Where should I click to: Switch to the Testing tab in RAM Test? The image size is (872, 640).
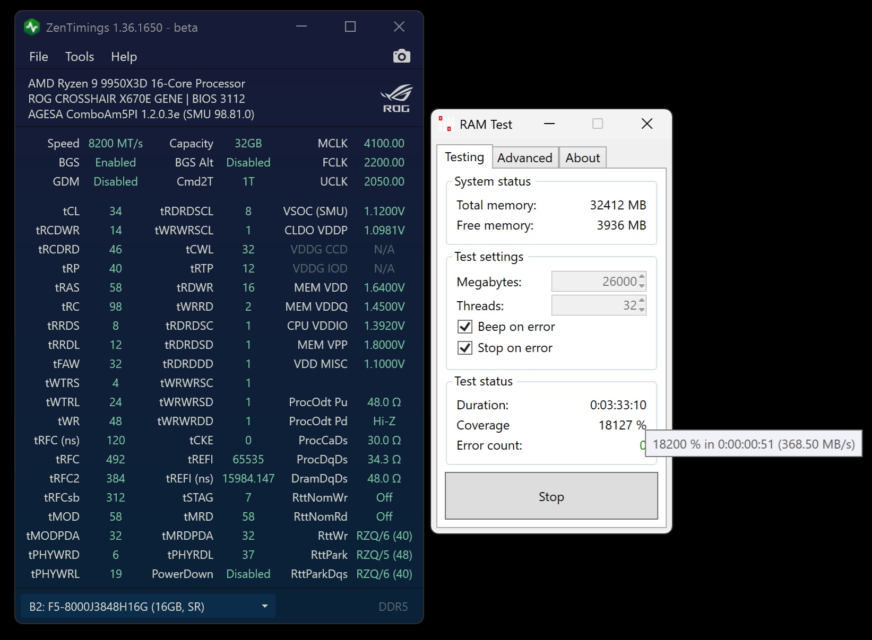[x=464, y=157]
